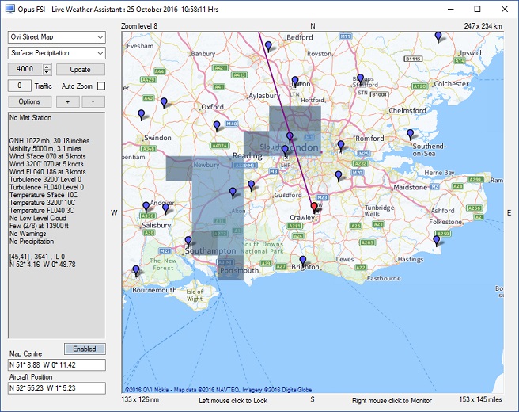Open the Options button
This screenshot has height=412, width=519.
[x=29, y=101]
